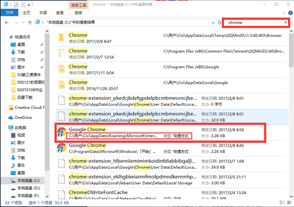The image size is (294, 207).
Task: Switch to details view icon in status bar
Action: (x=282, y=202)
